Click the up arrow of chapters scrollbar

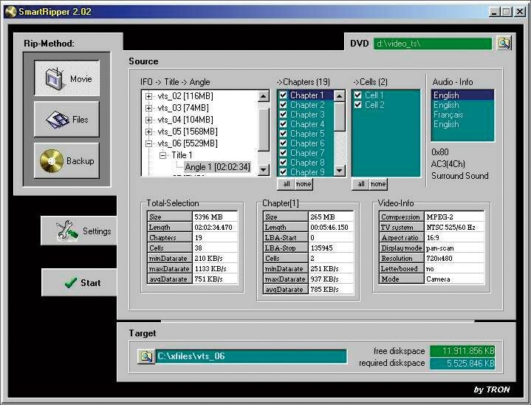click(x=339, y=96)
